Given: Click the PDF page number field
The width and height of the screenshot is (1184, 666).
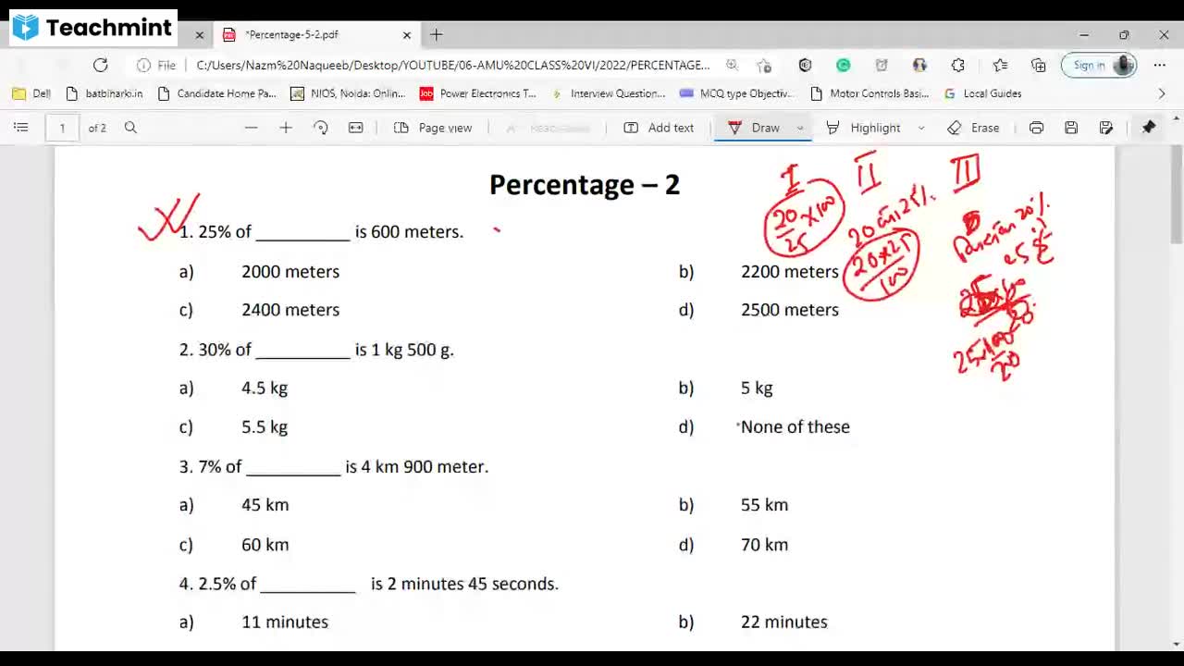Looking at the screenshot, I should pyautogui.click(x=62, y=128).
